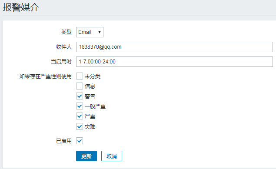The image size is (276, 169).
Task: Click the 收件人 label text
Action: tap(64, 47)
